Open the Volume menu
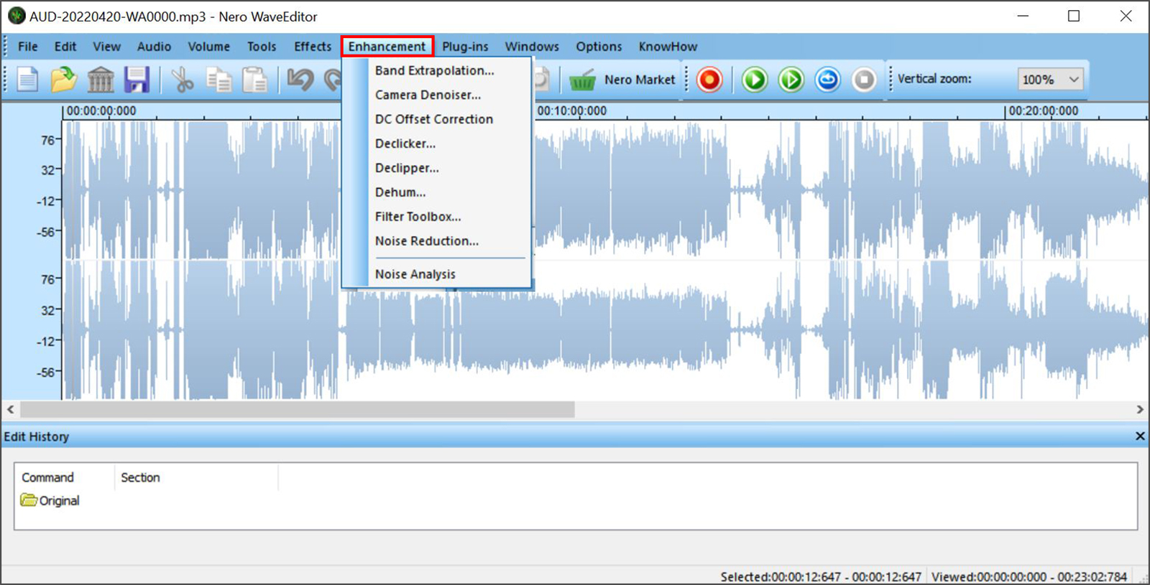 209,47
